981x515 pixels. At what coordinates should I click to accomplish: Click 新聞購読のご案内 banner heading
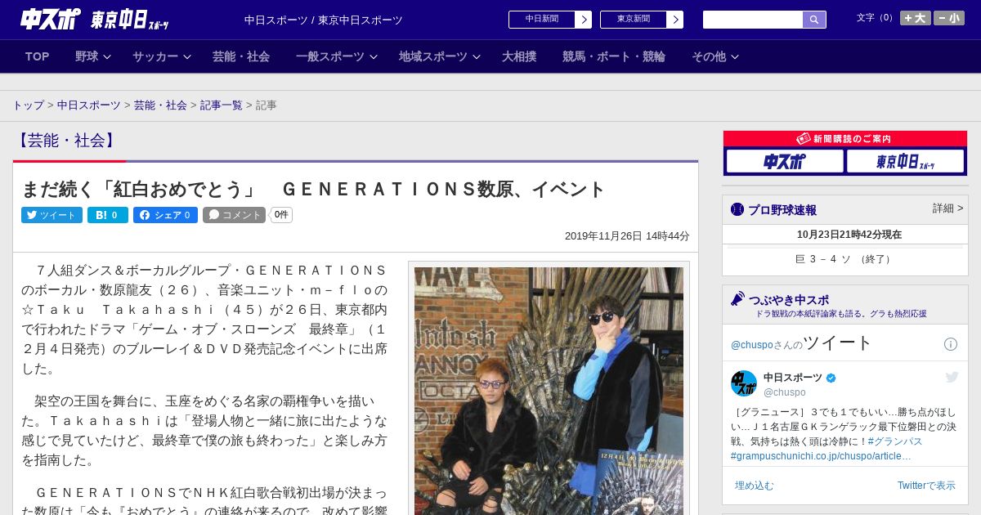point(845,139)
